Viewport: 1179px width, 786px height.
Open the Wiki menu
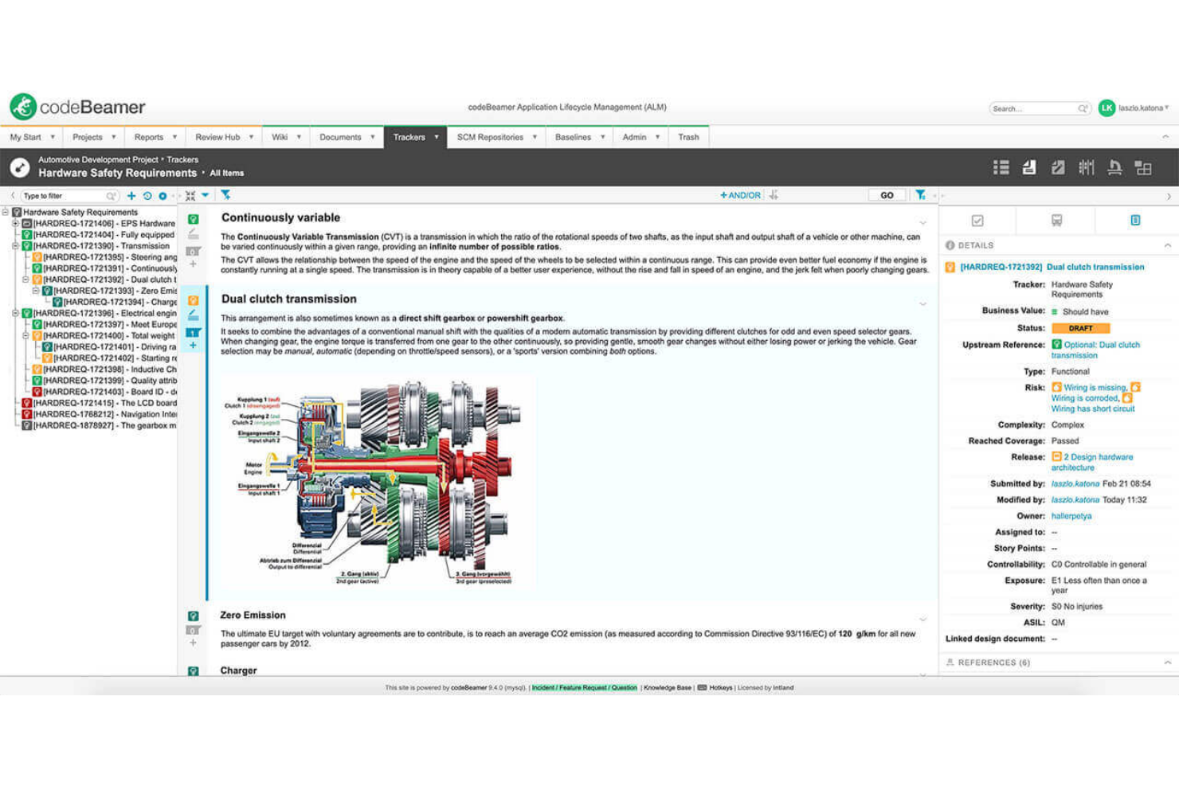286,137
